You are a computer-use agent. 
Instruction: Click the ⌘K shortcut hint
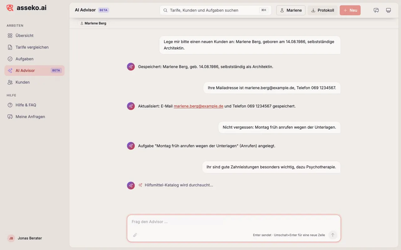[x=264, y=10]
